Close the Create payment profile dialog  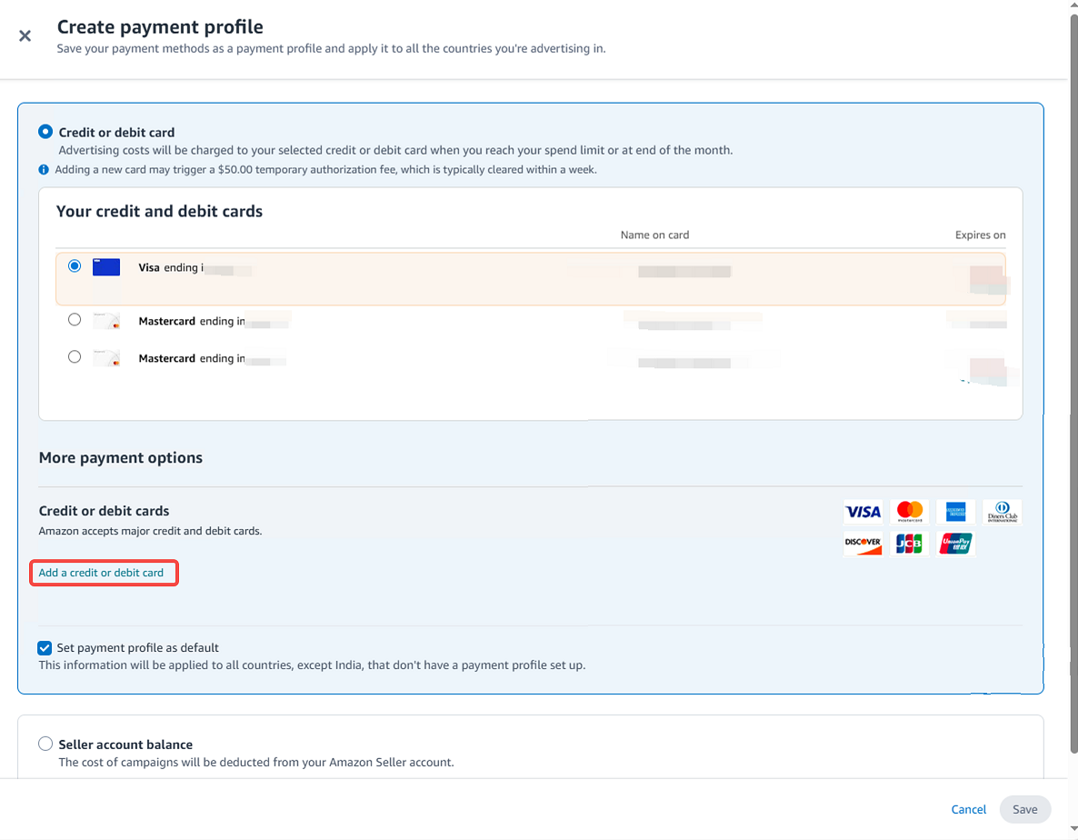coord(25,36)
